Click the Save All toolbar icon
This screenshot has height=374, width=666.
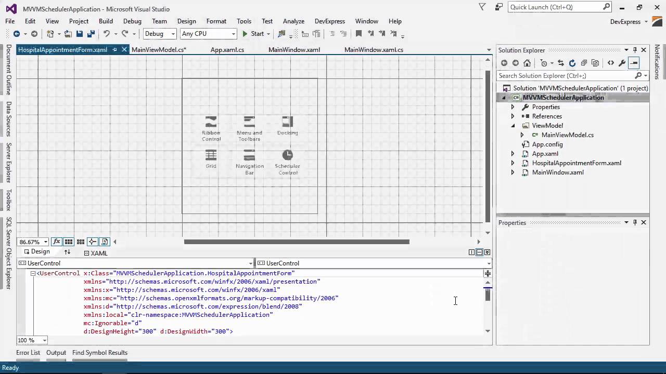click(x=91, y=34)
